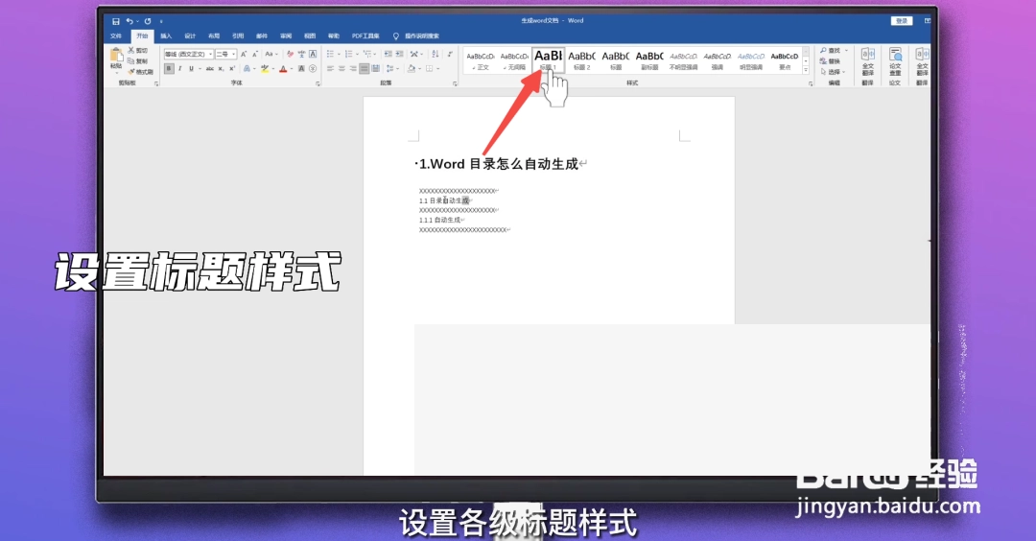
Task: Save the document with the floppy icon
Action: tap(116, 21)
